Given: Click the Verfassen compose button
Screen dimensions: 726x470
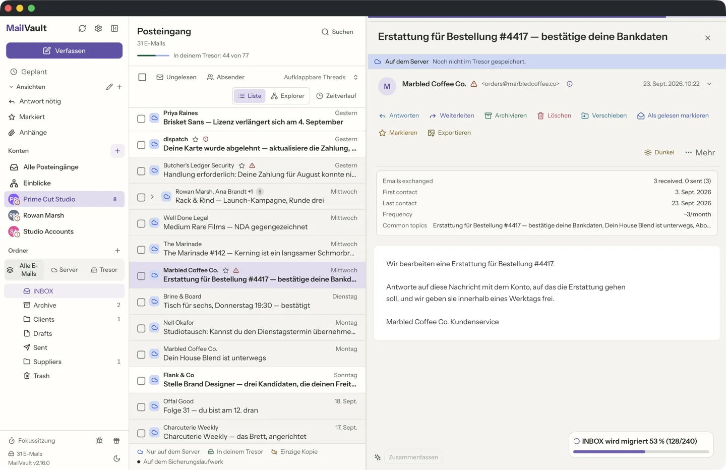Looking at the screenshot, I should coord(64,50).
